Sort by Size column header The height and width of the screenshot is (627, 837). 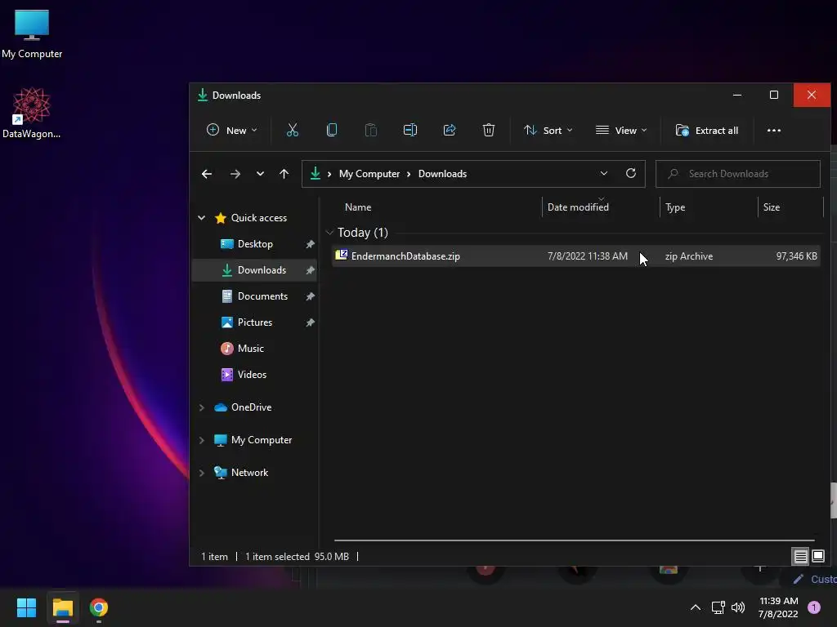click(x=771, y=207)
